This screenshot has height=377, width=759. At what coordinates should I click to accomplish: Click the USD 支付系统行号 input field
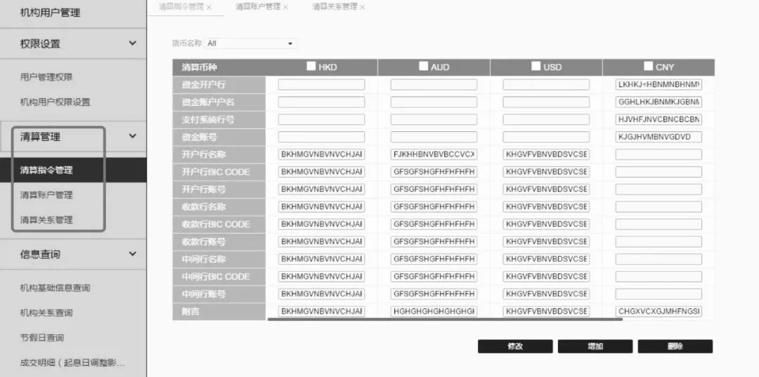click(x=546, y=119)
